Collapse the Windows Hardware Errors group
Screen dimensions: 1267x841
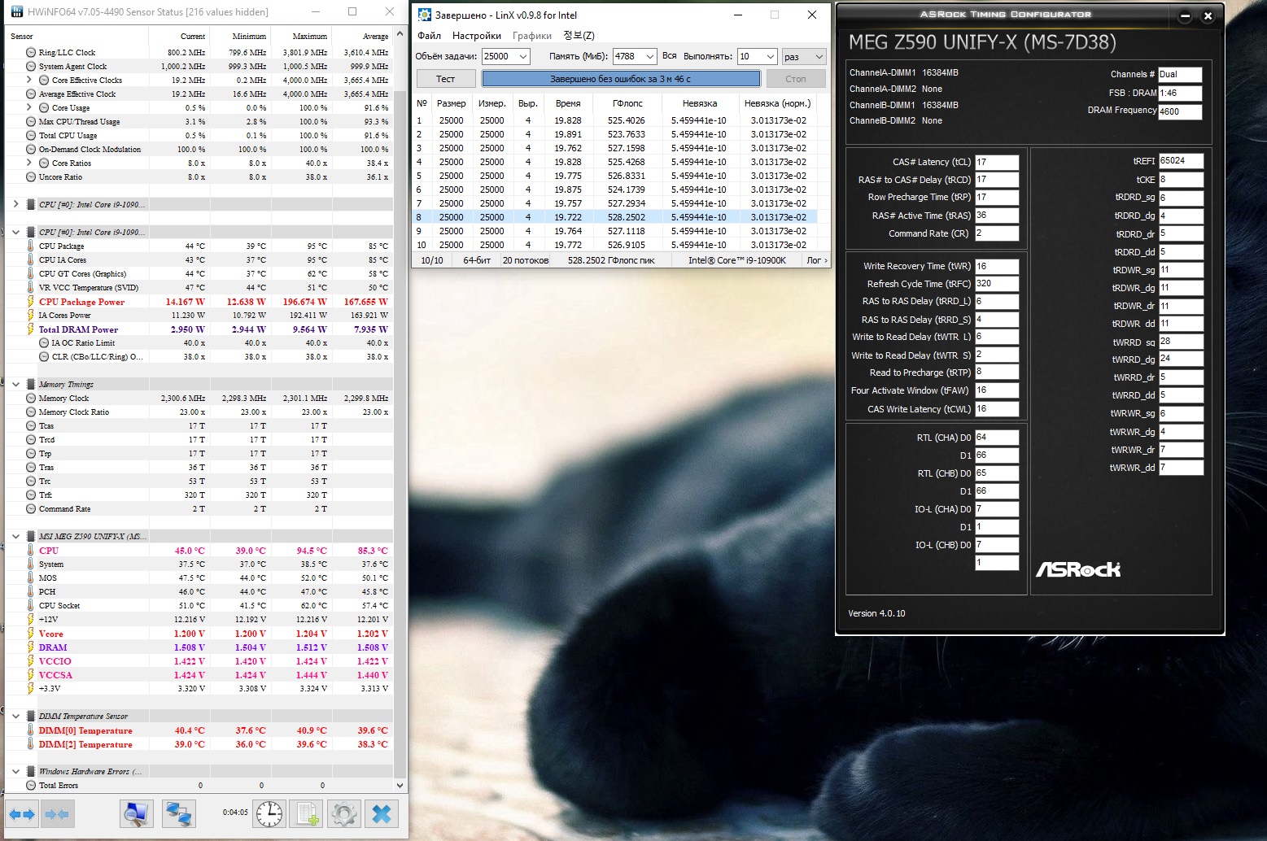(15, 772)
